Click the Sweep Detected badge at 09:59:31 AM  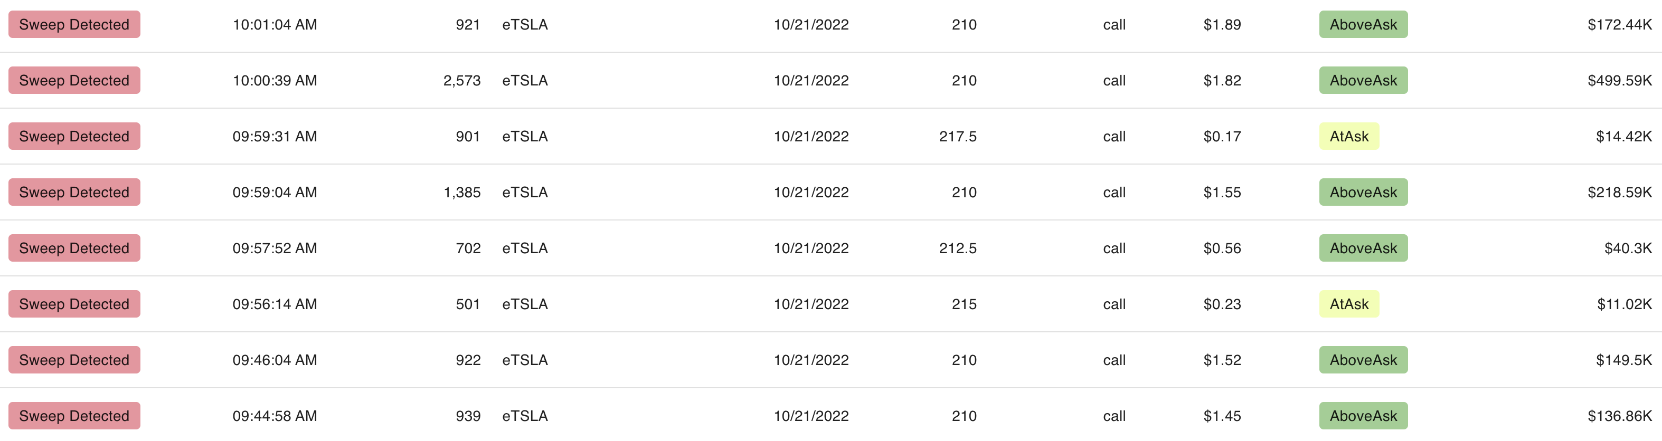click(74, 136)
